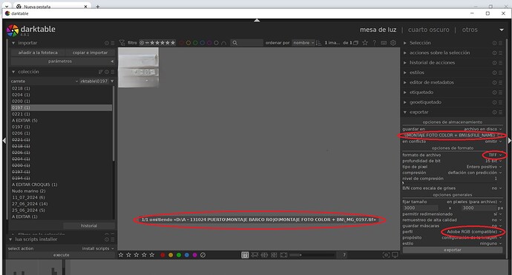The width and height of the screenshot is (512, 275).
Task: Select the image thumbnail in lighttable
Action: click(x=138, y=67)
